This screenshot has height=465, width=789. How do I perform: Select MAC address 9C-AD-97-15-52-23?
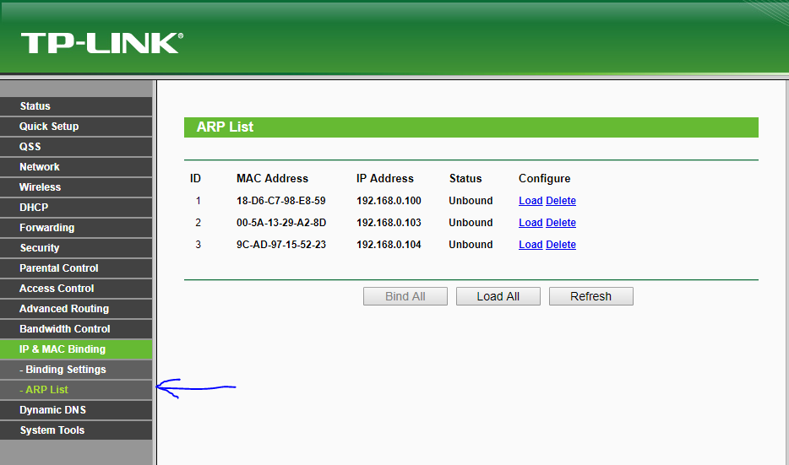pos(280,245)
